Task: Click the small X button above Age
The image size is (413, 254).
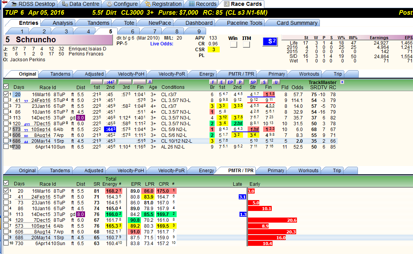Action: pyautogui.click(x=149, y=82)
